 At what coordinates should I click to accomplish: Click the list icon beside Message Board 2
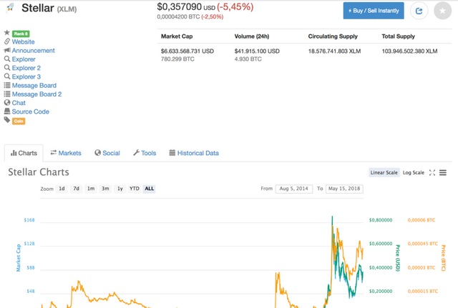(x=7, y=94)
